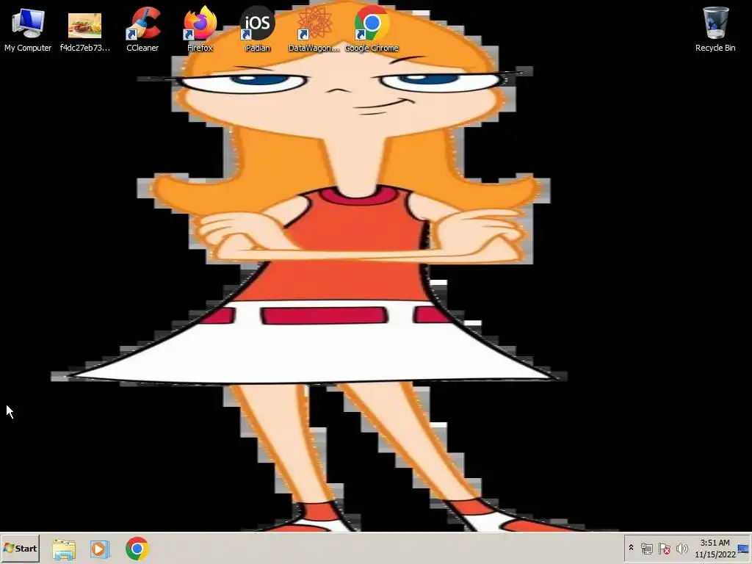The width and height of the screenshot is (752, 564).
Task: Click the "Google Chrome" icon label
Action: 372,48
